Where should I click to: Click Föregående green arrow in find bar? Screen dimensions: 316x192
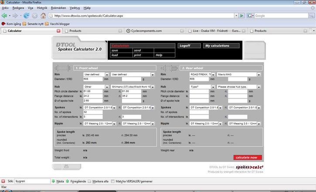coord(68,181)
